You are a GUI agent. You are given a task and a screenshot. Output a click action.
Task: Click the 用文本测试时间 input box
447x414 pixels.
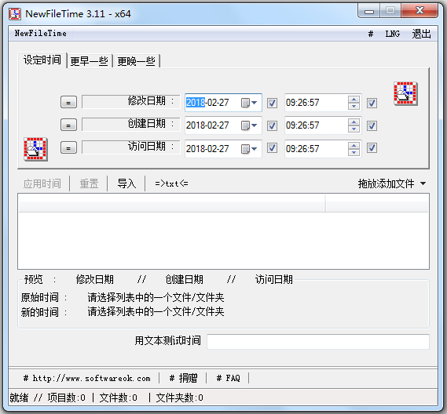click(x=318, y=341)
